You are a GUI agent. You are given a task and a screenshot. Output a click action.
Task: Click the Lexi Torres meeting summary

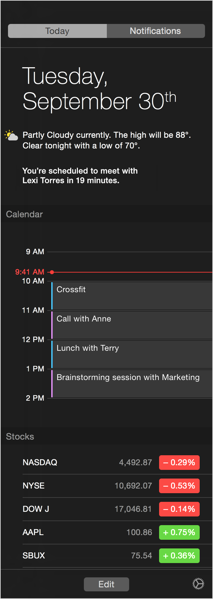click(80, 176)
